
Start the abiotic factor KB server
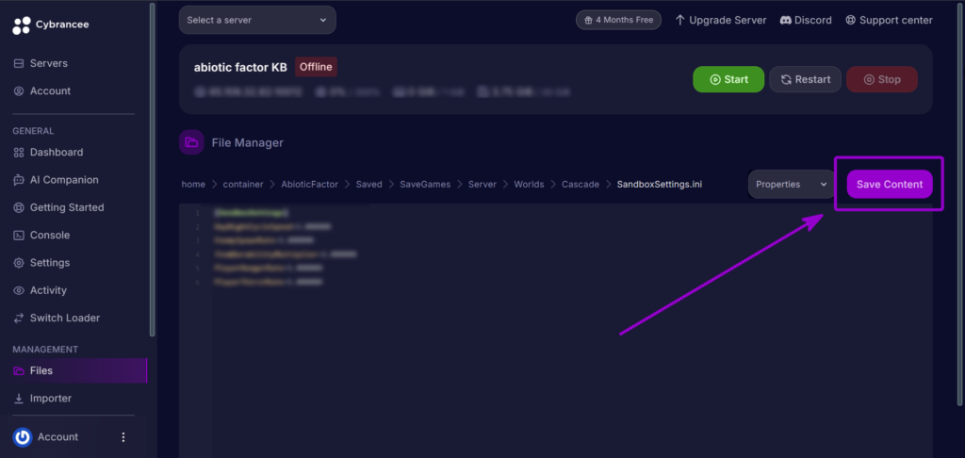point(728,79)
